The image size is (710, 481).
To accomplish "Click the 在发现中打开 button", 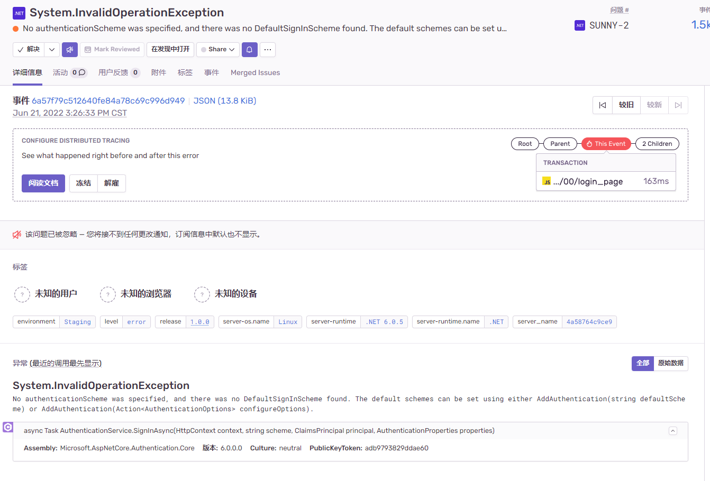I will [x=170, y=50].
